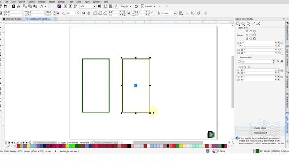Set origin to bottom-left point
Image resolution: width=289 pixels, height=162 pixels.
247,39
